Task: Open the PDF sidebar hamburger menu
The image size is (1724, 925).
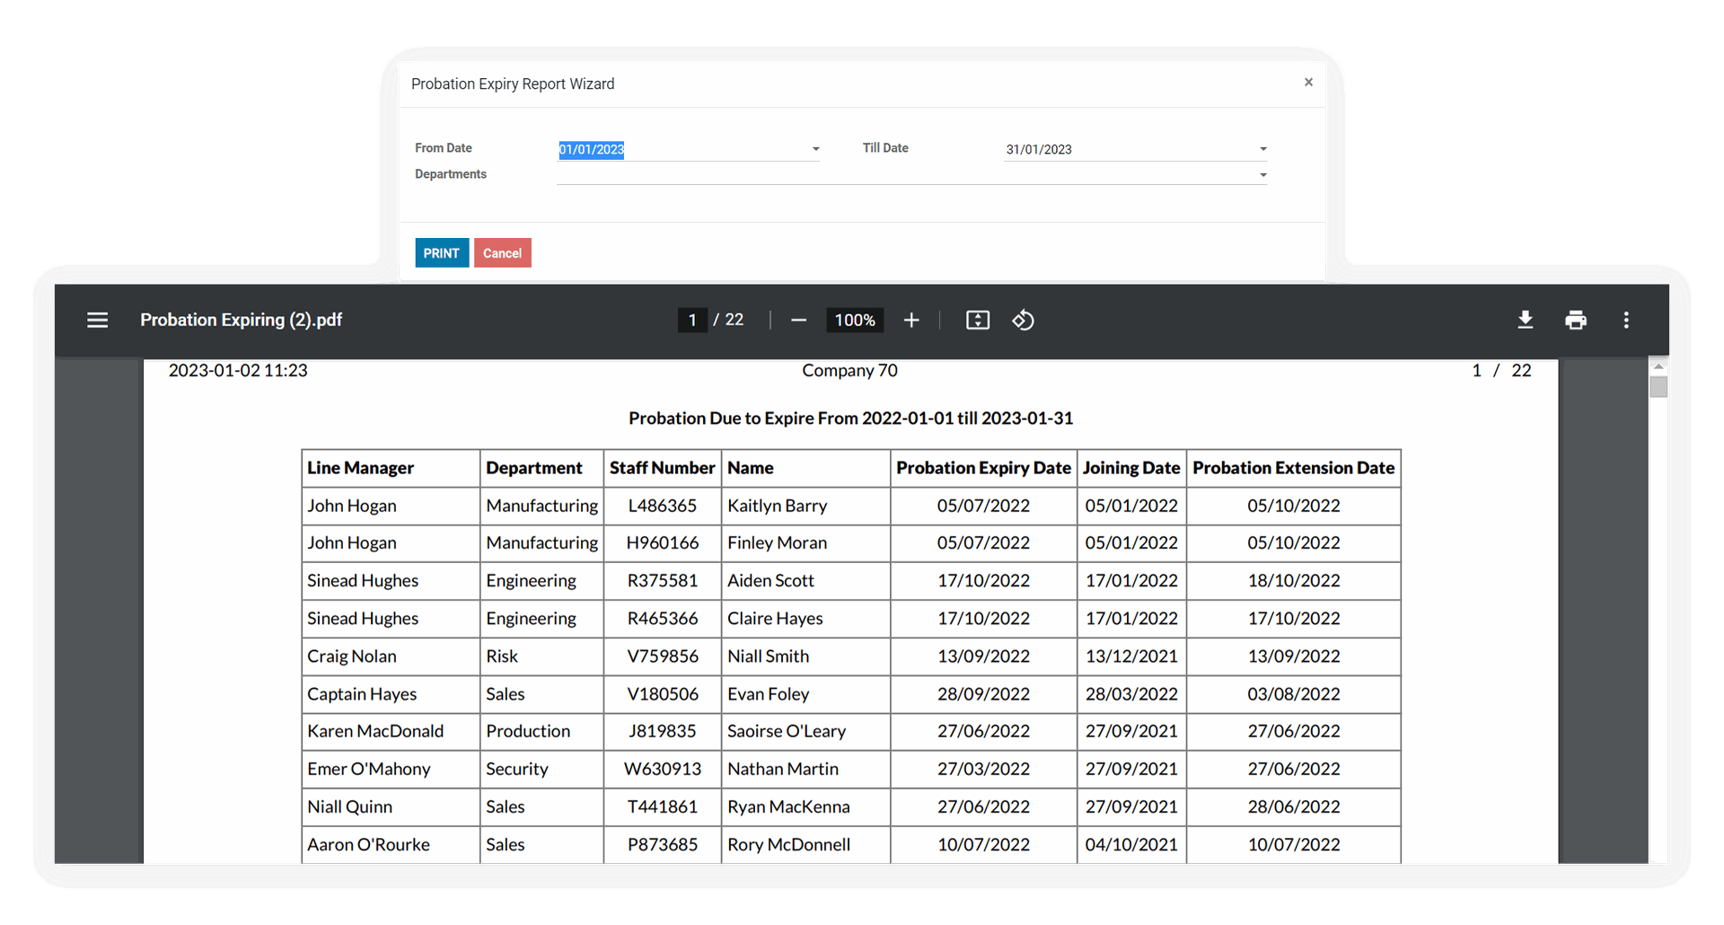Action: click(97, 321)
